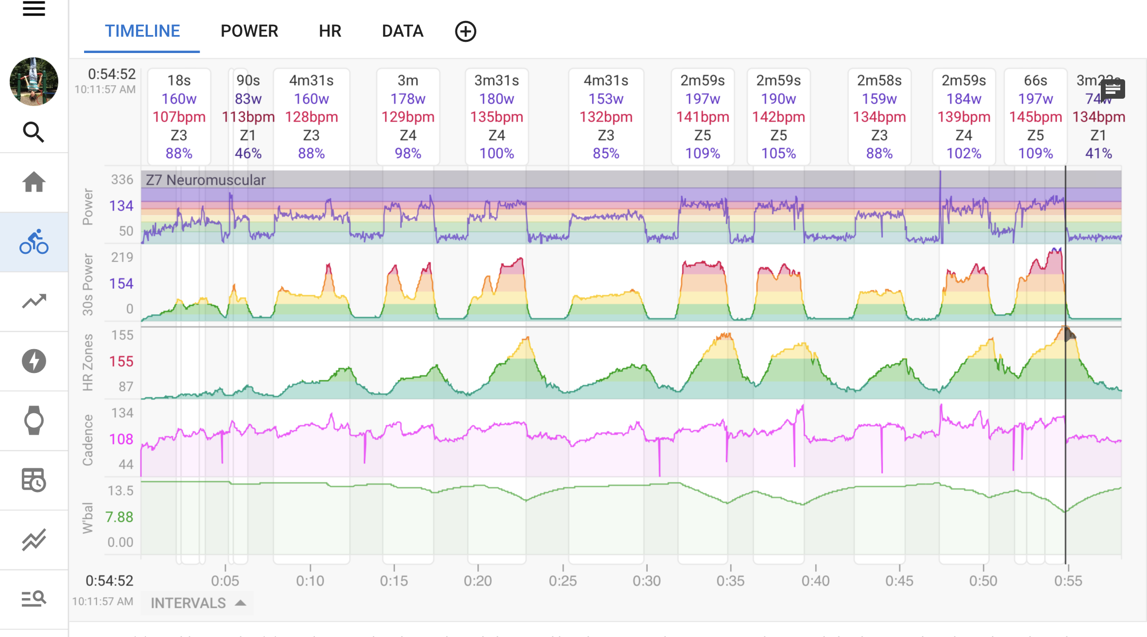This screenshot has width=1147, height=637.
Task: Add a new chart tab with plus
Action: click(x=465, y=32)
